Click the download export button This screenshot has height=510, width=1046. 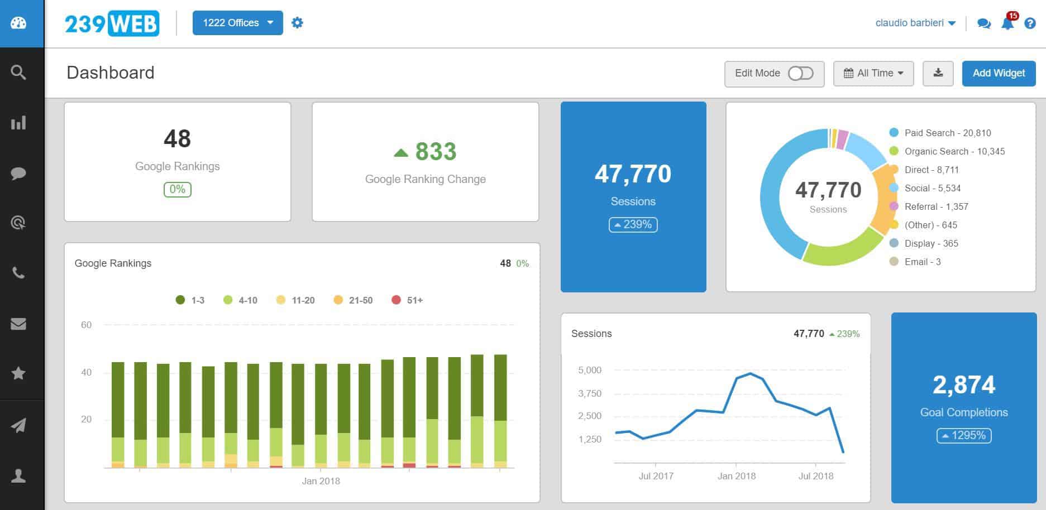click(938, 73)
